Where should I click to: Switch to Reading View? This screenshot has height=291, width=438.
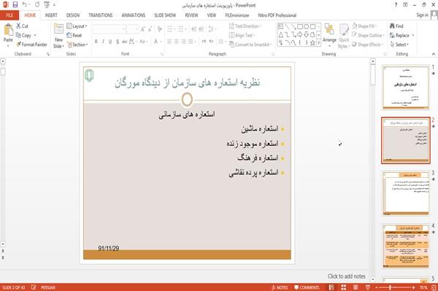[x=356, y=287]
